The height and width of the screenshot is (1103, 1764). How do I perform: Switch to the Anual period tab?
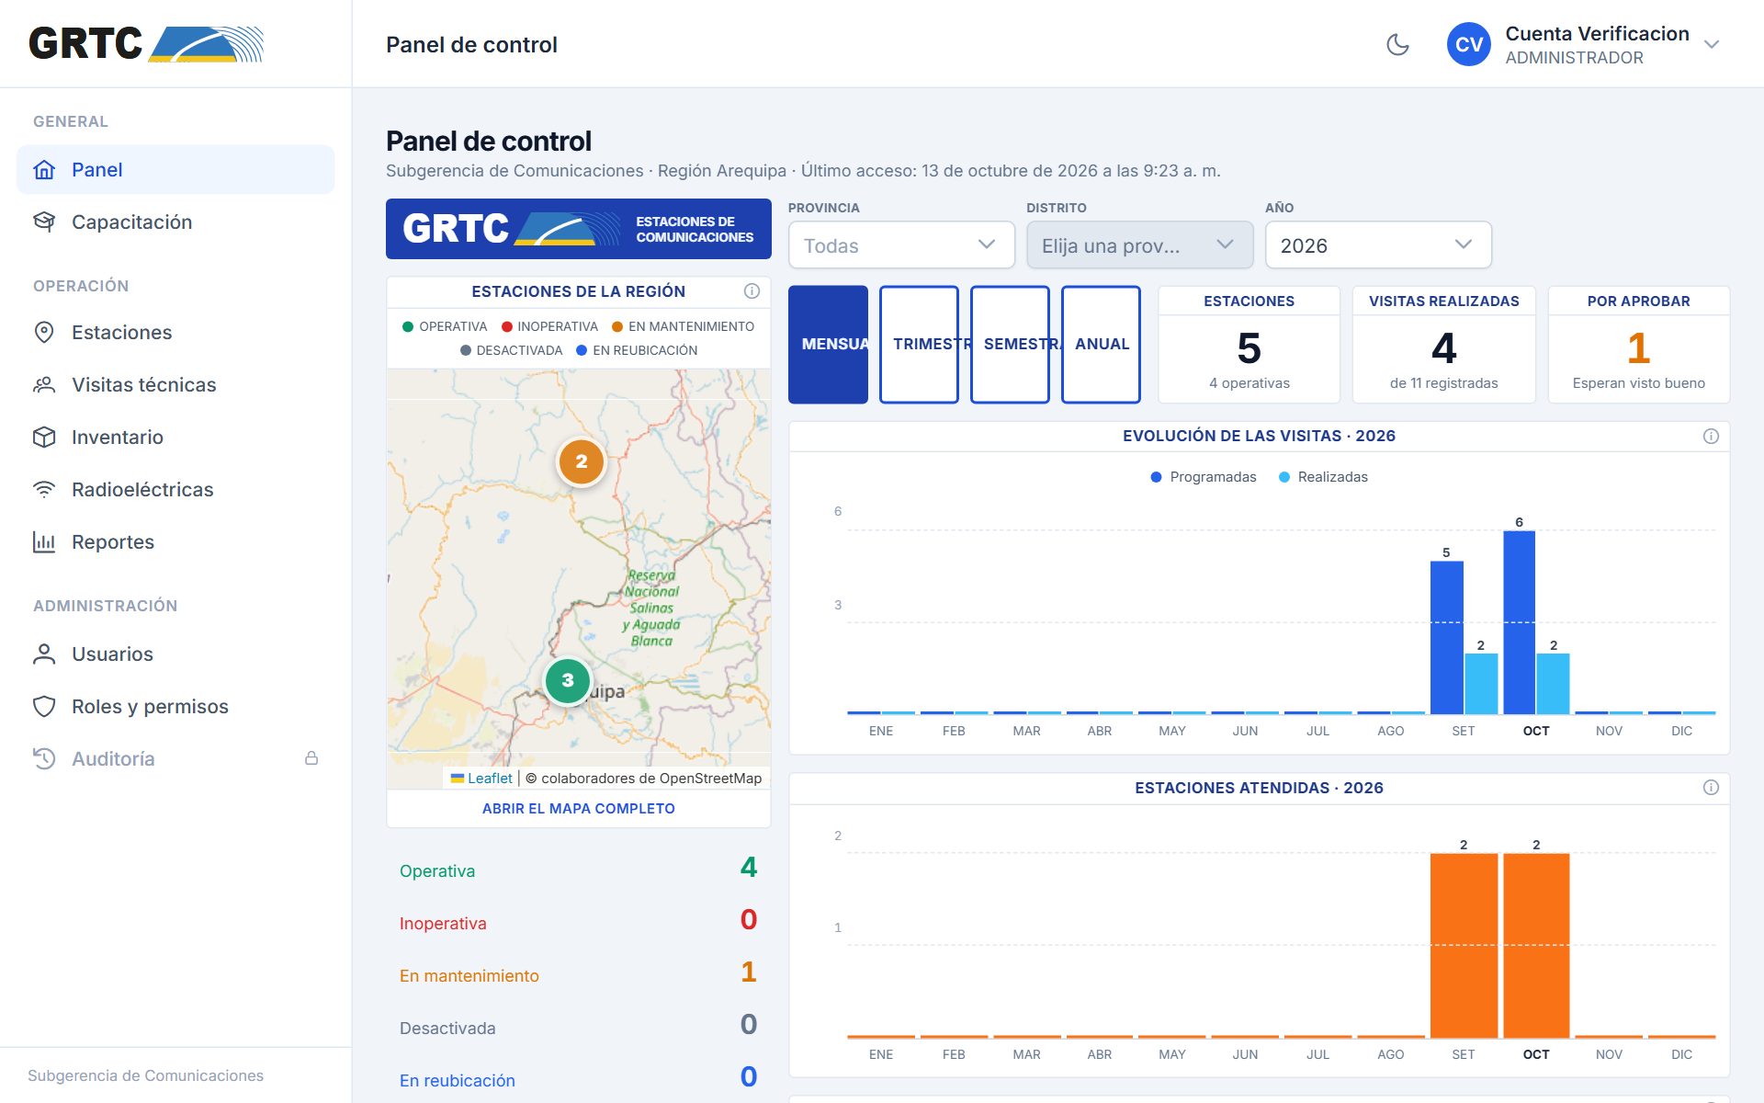[1101, 345]
